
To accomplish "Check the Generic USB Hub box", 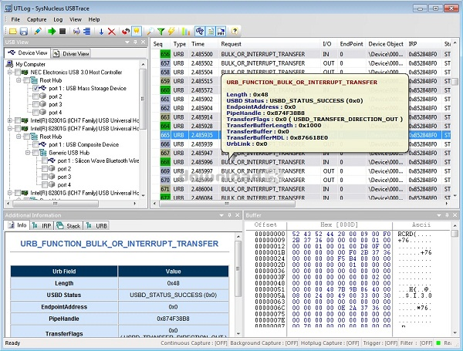I will 35,153.
